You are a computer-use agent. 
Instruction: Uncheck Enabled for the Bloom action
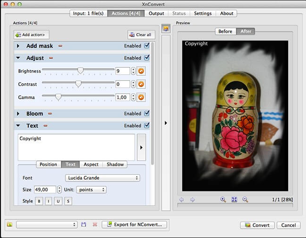click(147, 113)
